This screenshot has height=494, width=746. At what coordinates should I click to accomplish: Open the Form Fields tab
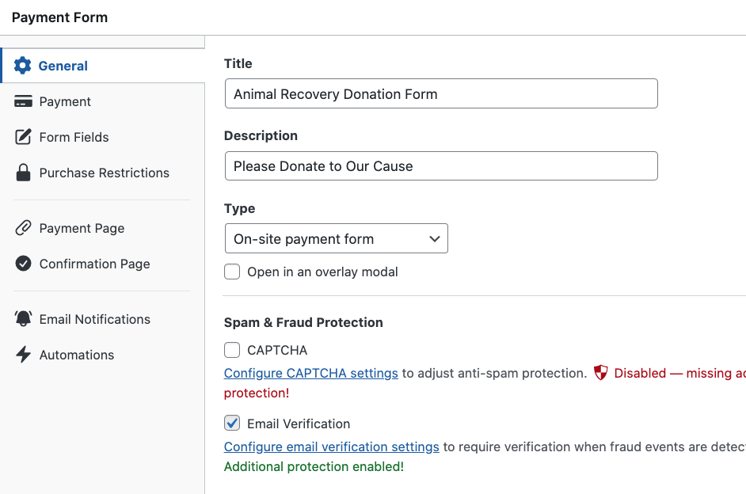click(74, 137)
